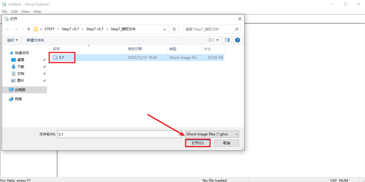Refresh the current folder view

(174, 29)
